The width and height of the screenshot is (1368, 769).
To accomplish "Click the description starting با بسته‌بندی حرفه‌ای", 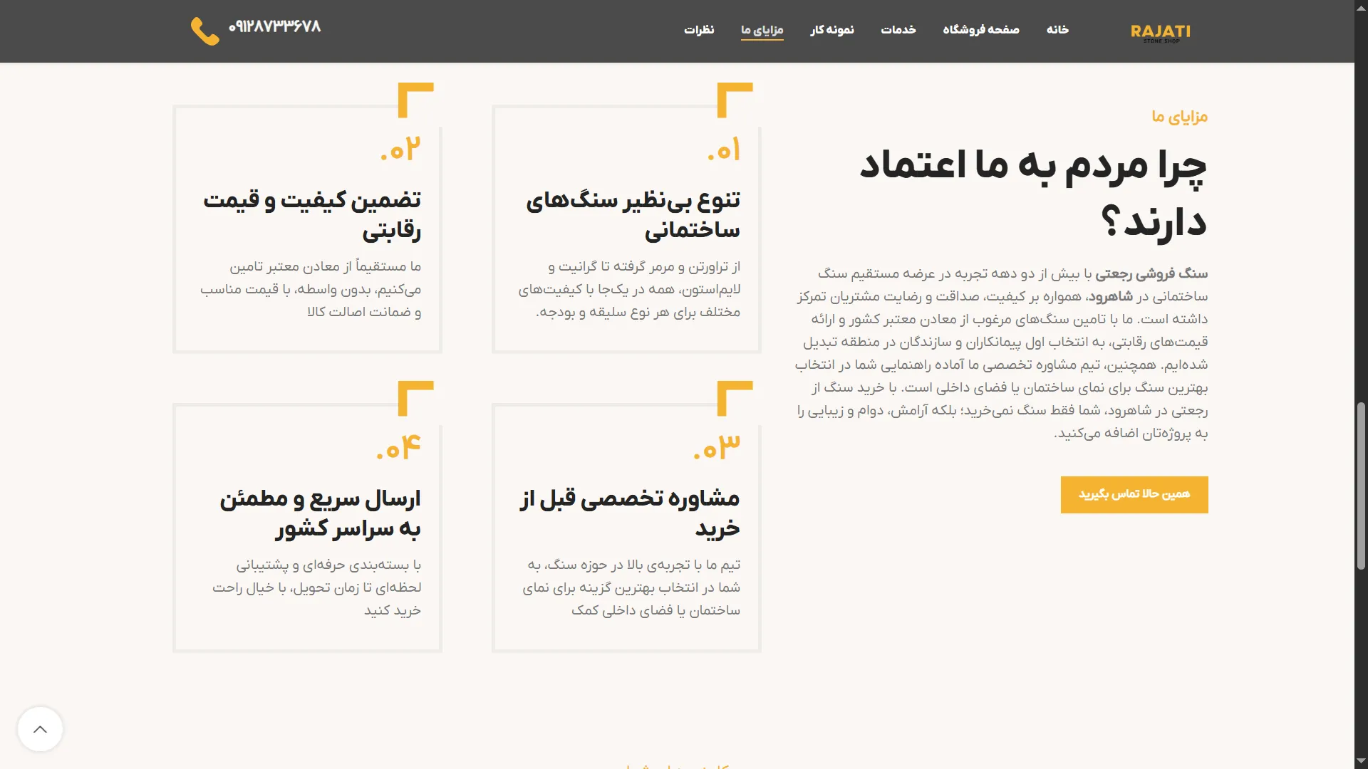I will tap(316, 587).
